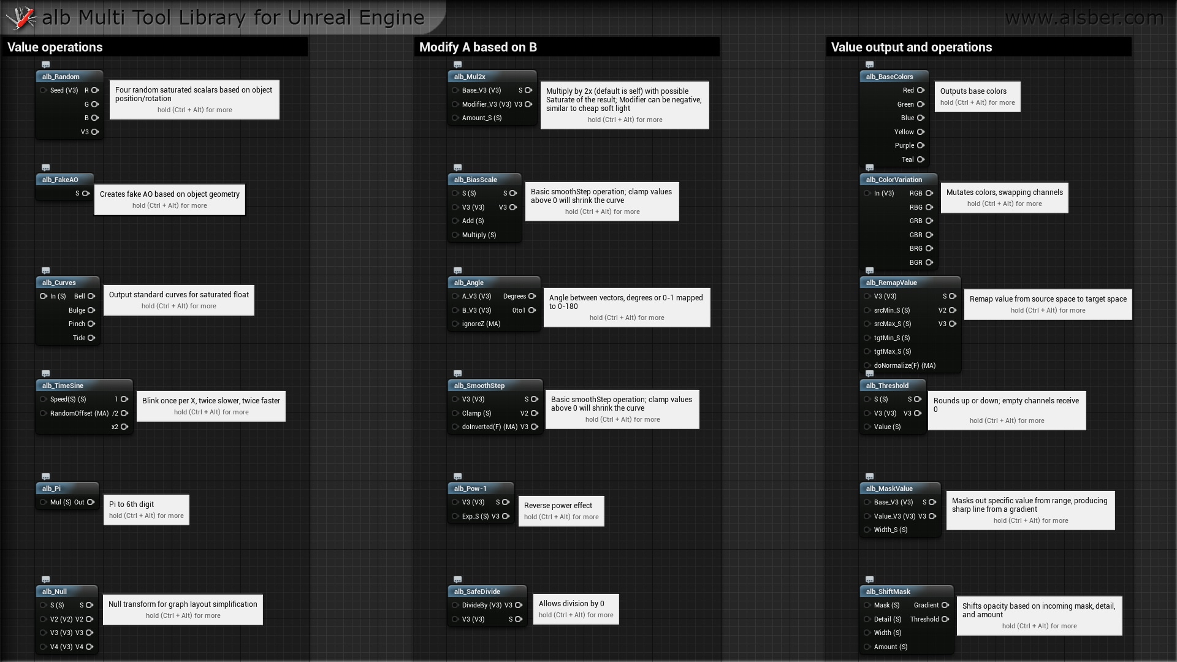Click the comment bubble icon above alb_Curves
This screenshot has height=662, width=1177.
coord(45,270)
